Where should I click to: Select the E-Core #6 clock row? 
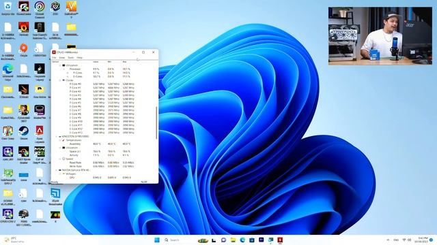(102, 106)
